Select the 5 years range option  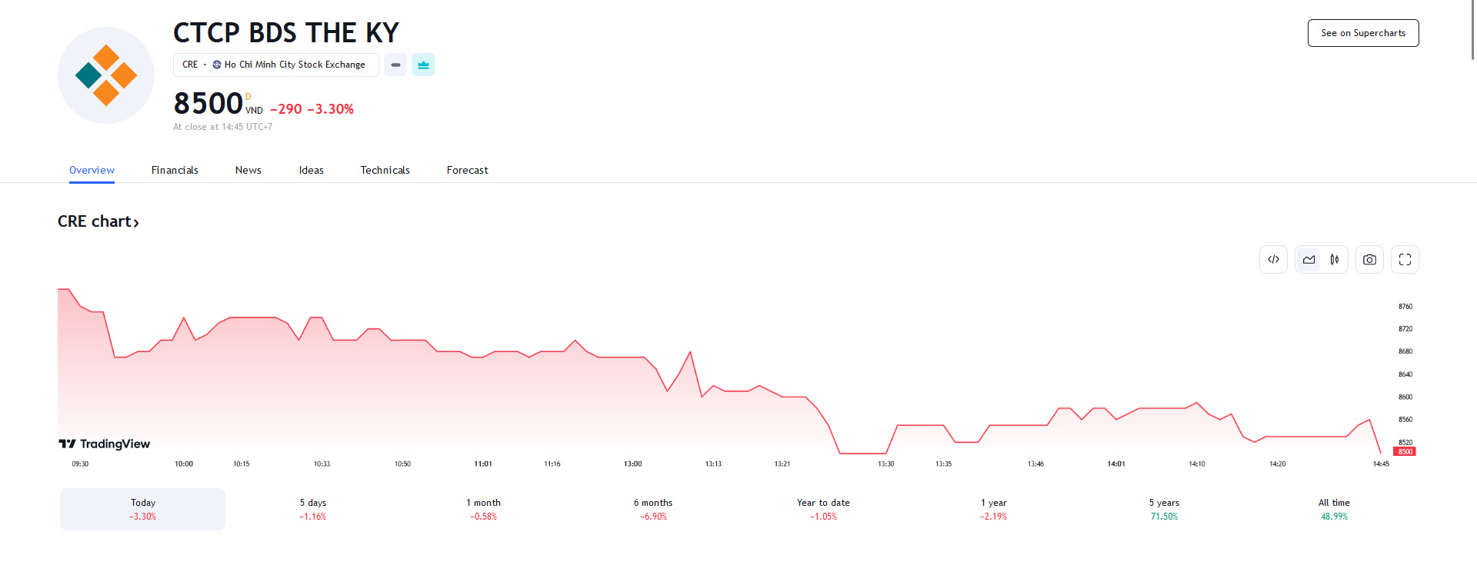click(1164, 509)
